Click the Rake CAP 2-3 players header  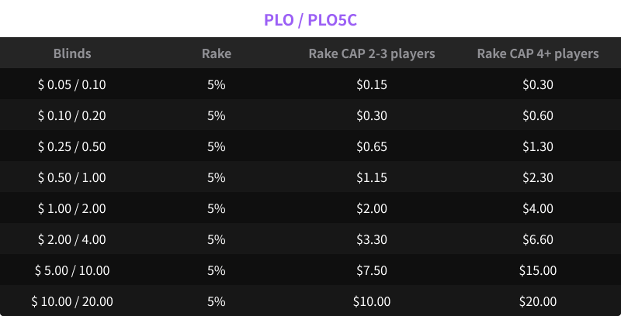pos(371,53)
